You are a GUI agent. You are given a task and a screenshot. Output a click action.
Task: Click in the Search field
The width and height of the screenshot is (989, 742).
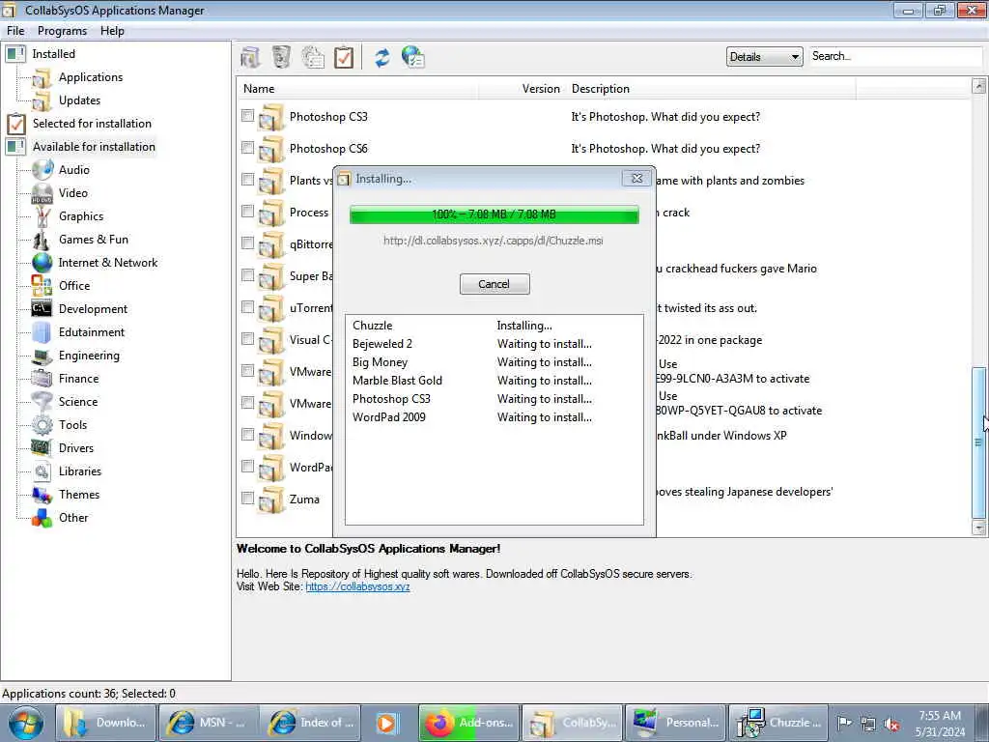pos(895,57)
